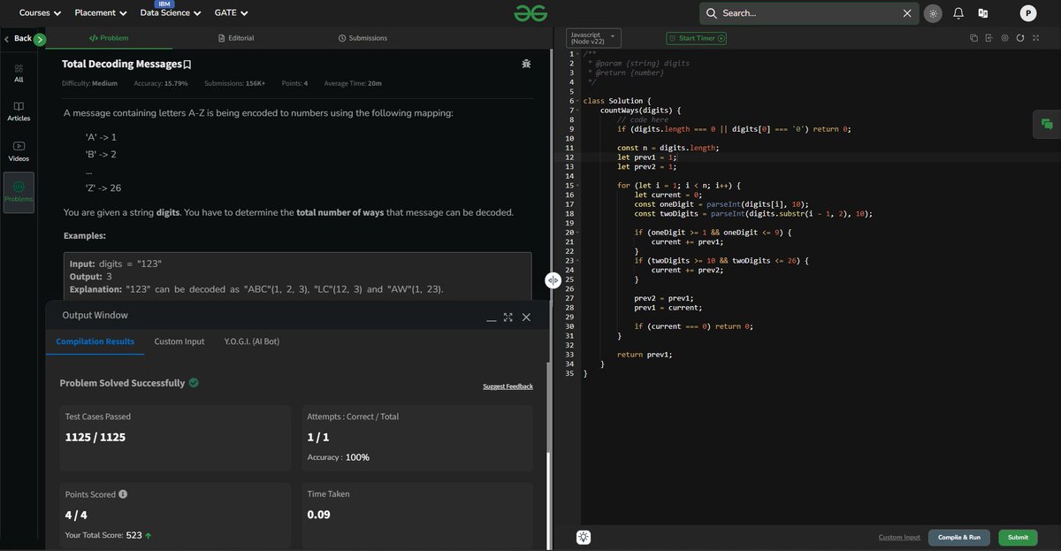Screen dimensions: 1061x551
Task: Click 'Your Total Score: 523' text
Action: pyautogui.click(x=103, y=535)
